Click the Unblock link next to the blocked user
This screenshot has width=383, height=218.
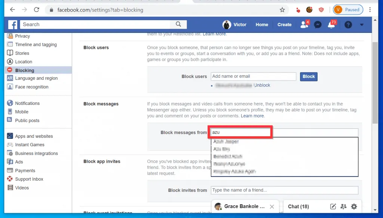point(262,85)
